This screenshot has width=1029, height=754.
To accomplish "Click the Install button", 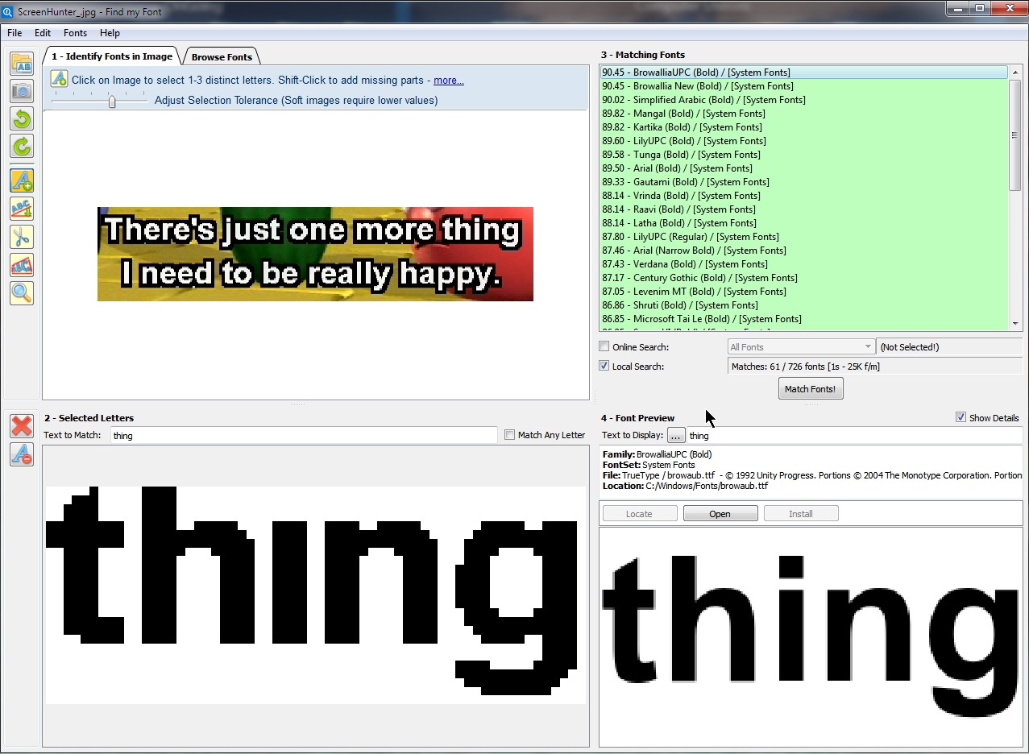I will (801, 514).
